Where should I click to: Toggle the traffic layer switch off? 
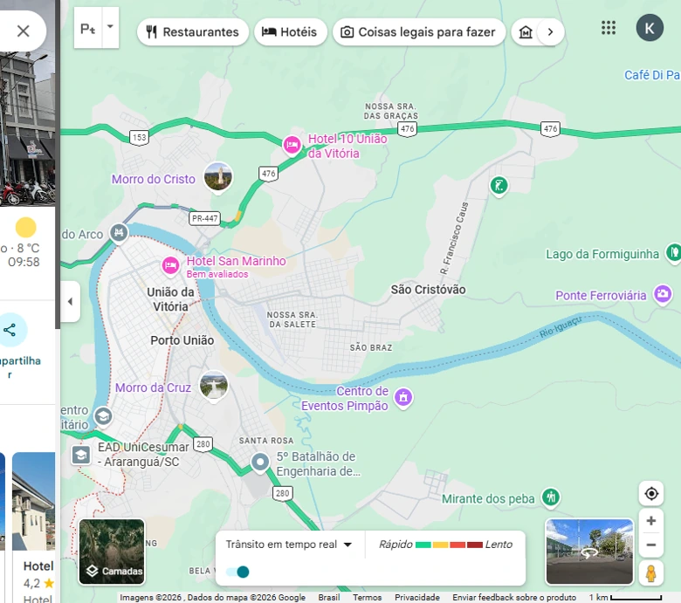pyautogui.click(x=237, y=572)
